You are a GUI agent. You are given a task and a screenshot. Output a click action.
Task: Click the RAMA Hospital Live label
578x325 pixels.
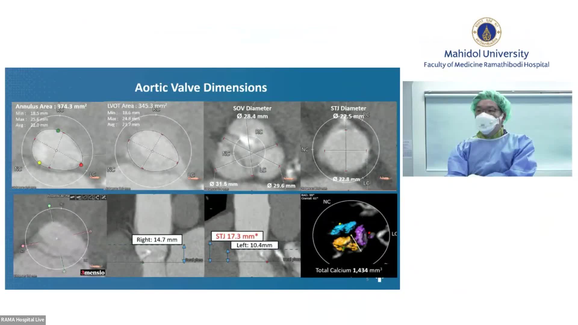(23, 320)
